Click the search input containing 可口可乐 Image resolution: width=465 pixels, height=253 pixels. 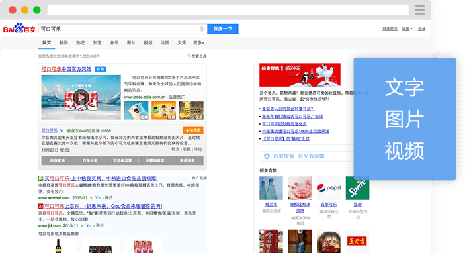123,29
